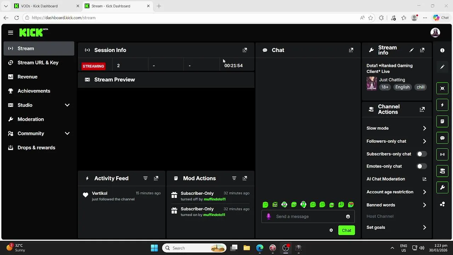
Task: Click the pencil icon in right sidebar
Action: click(x=442, y=67)
